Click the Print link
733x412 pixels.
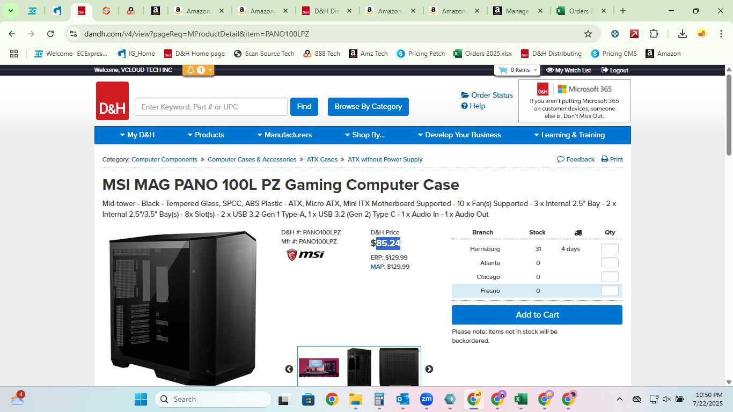[x=612, y=159]
